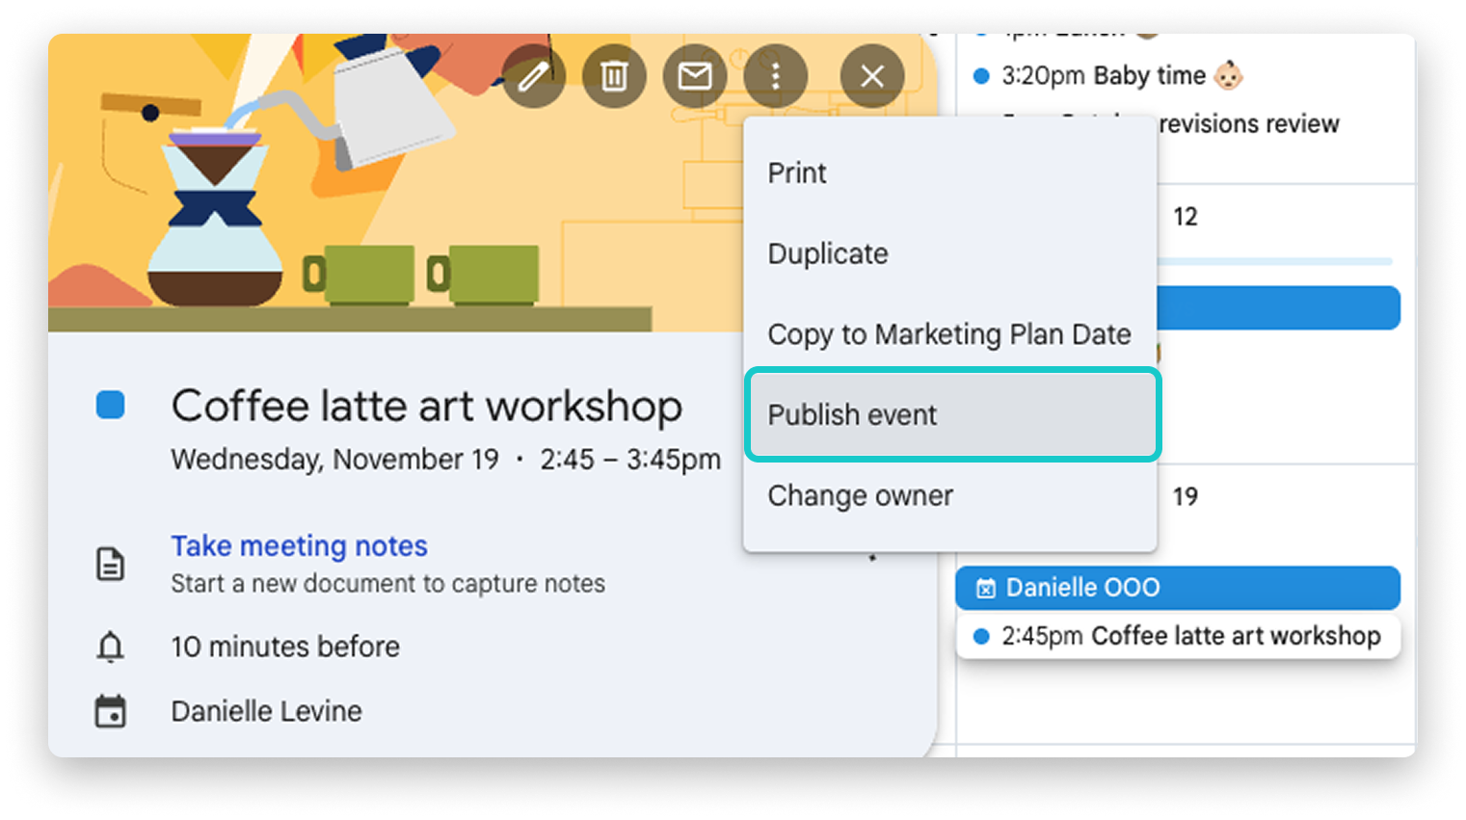Open the 2:45pm Coffee latte art workshop event
The image size is (1466, 820).
click(1178, 637)
